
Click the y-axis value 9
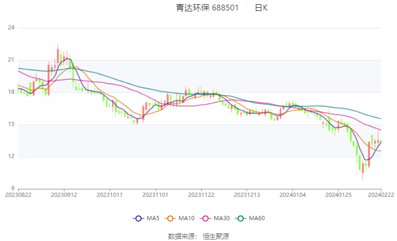(x=13, y=189)
